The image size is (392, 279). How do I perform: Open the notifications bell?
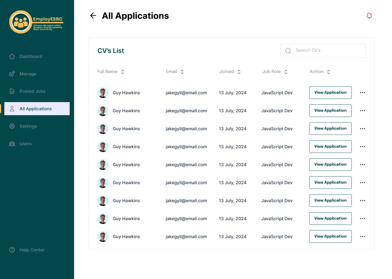(369, 16)
